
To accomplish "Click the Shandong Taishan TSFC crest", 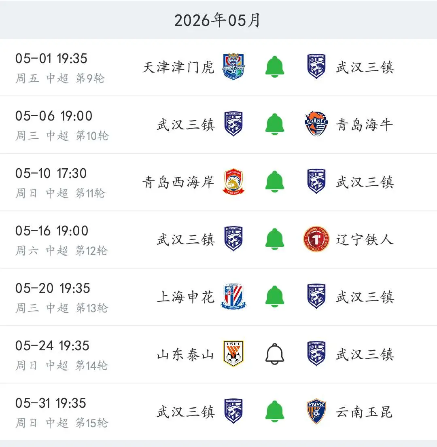I will tap(233, 354).
